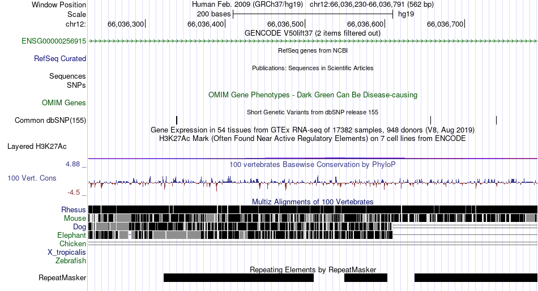The width and height of the screenshot is (538, 291).
Task: Click the ENSG00000256915 intron arrow line
Action: (x=313, y=41)
